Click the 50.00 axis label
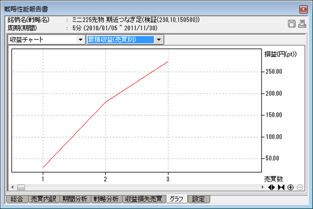Screen dimensions: 313x209 pos(272,158)
